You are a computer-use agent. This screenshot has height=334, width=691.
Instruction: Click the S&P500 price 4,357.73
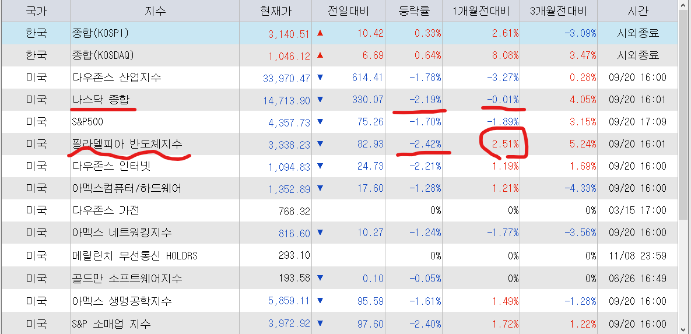pyautogui.click(x=289, y=122)
